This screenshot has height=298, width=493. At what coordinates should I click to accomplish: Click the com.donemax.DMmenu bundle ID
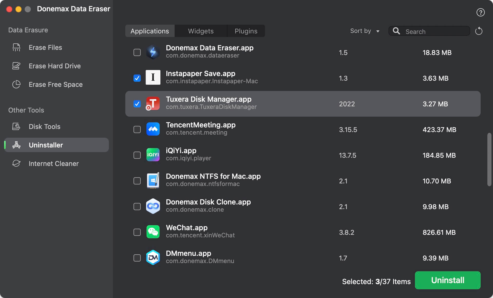(200, 261)
